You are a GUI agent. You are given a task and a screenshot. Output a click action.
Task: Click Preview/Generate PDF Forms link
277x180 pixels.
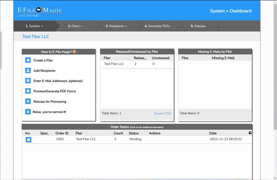(55, 91)
